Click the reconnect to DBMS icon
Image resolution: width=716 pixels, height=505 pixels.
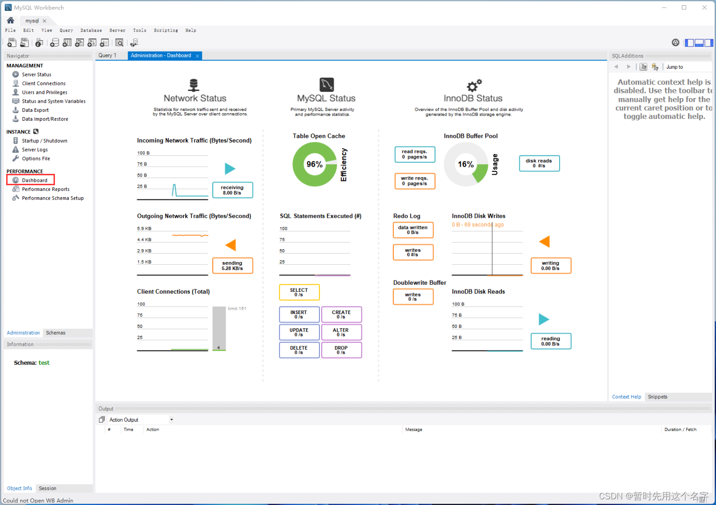[134, 43]
